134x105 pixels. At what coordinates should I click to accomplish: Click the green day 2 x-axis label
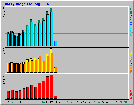click(x=13, y=102)
